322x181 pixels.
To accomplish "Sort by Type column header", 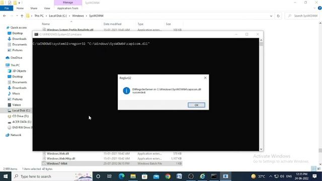I will (x=140, y=24).
